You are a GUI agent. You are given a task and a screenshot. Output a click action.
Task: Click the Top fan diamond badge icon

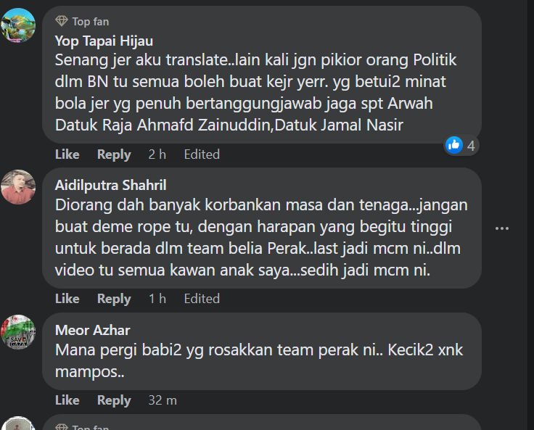[x=62, y=21]
